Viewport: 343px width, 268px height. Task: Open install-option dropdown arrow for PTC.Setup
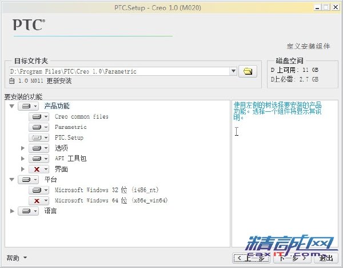tap(46, 138)
